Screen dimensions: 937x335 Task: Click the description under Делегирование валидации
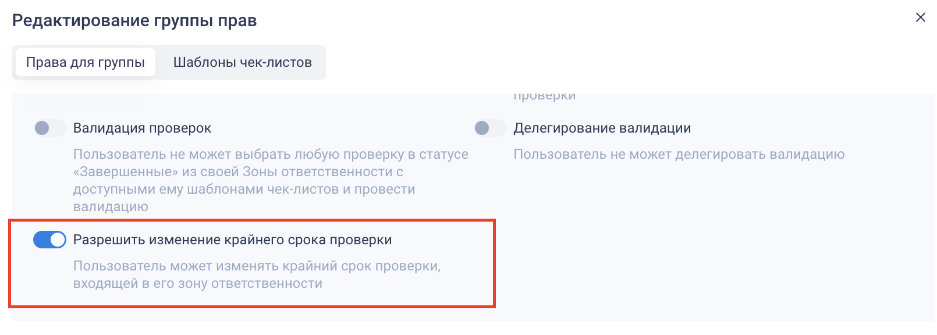[679, 155]
